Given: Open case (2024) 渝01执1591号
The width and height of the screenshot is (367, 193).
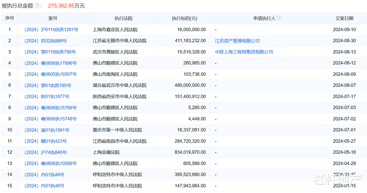Looking at the screenshot, I should pos(47,130).
